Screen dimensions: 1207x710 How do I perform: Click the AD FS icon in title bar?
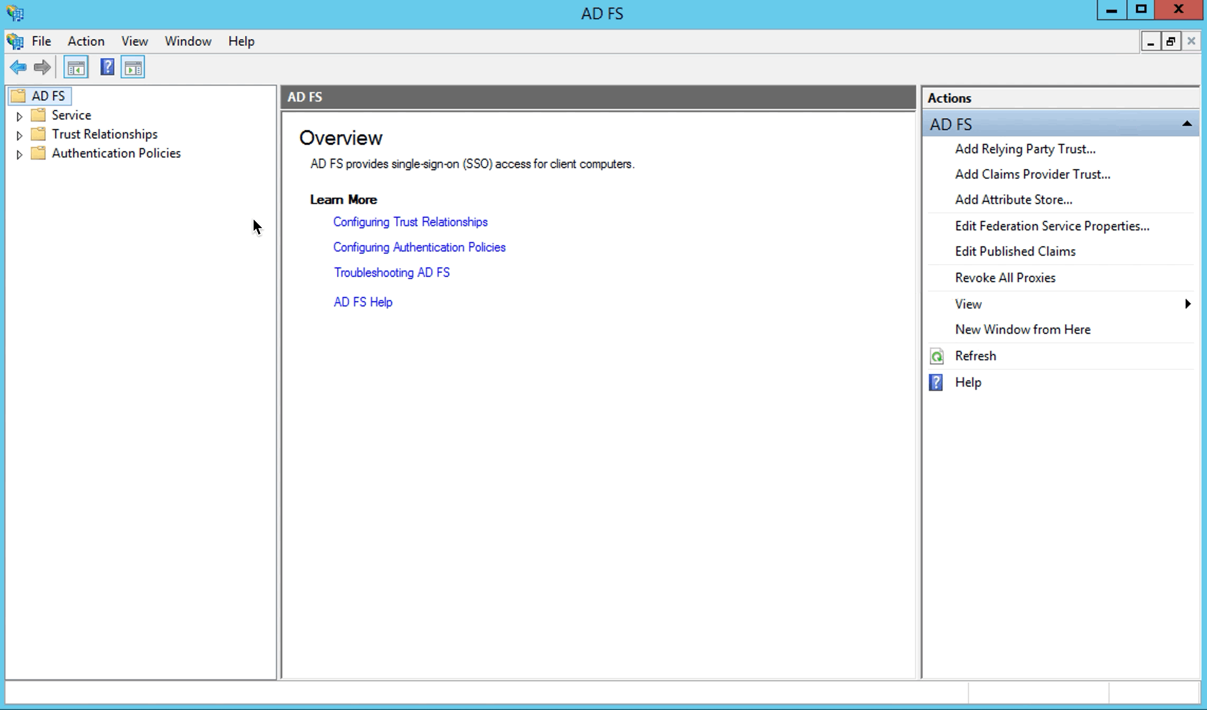click(x=15, y=13)
